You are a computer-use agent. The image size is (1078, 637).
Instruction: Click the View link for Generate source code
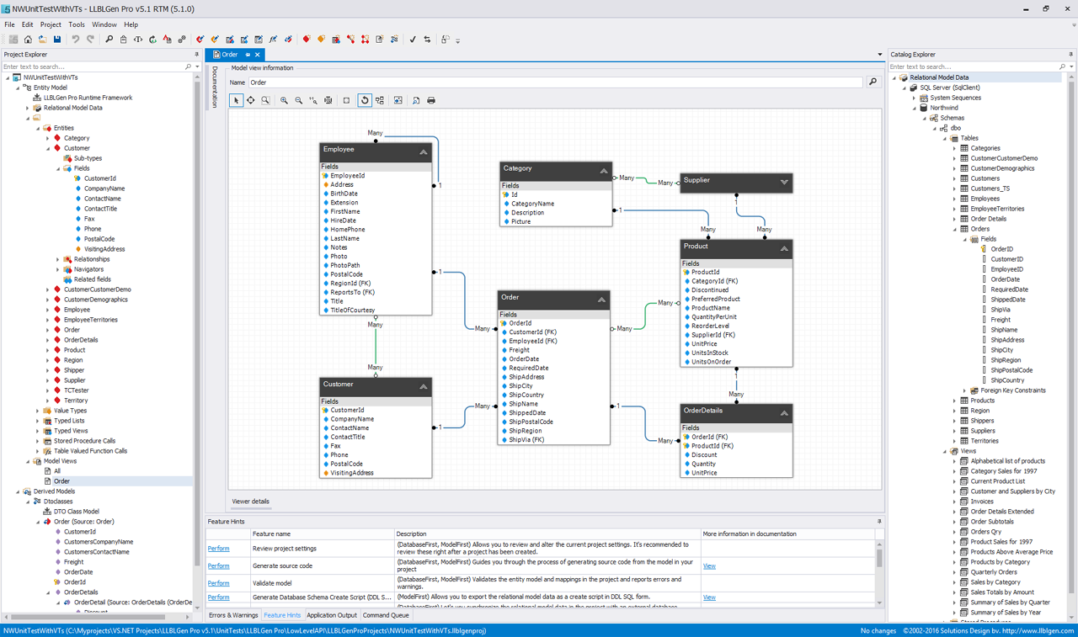point(708,565)
